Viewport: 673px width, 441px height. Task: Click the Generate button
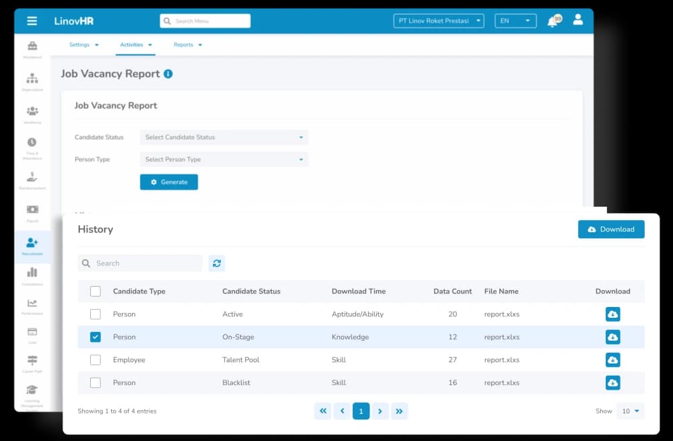pos(169,182)
